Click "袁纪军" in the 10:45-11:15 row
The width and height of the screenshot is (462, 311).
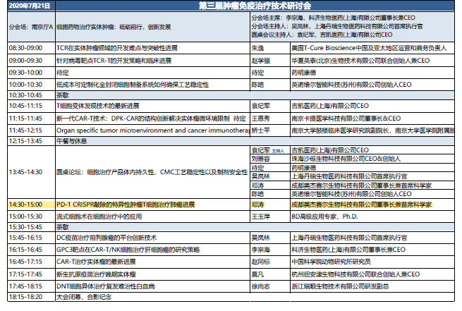[x=260, y=106]
